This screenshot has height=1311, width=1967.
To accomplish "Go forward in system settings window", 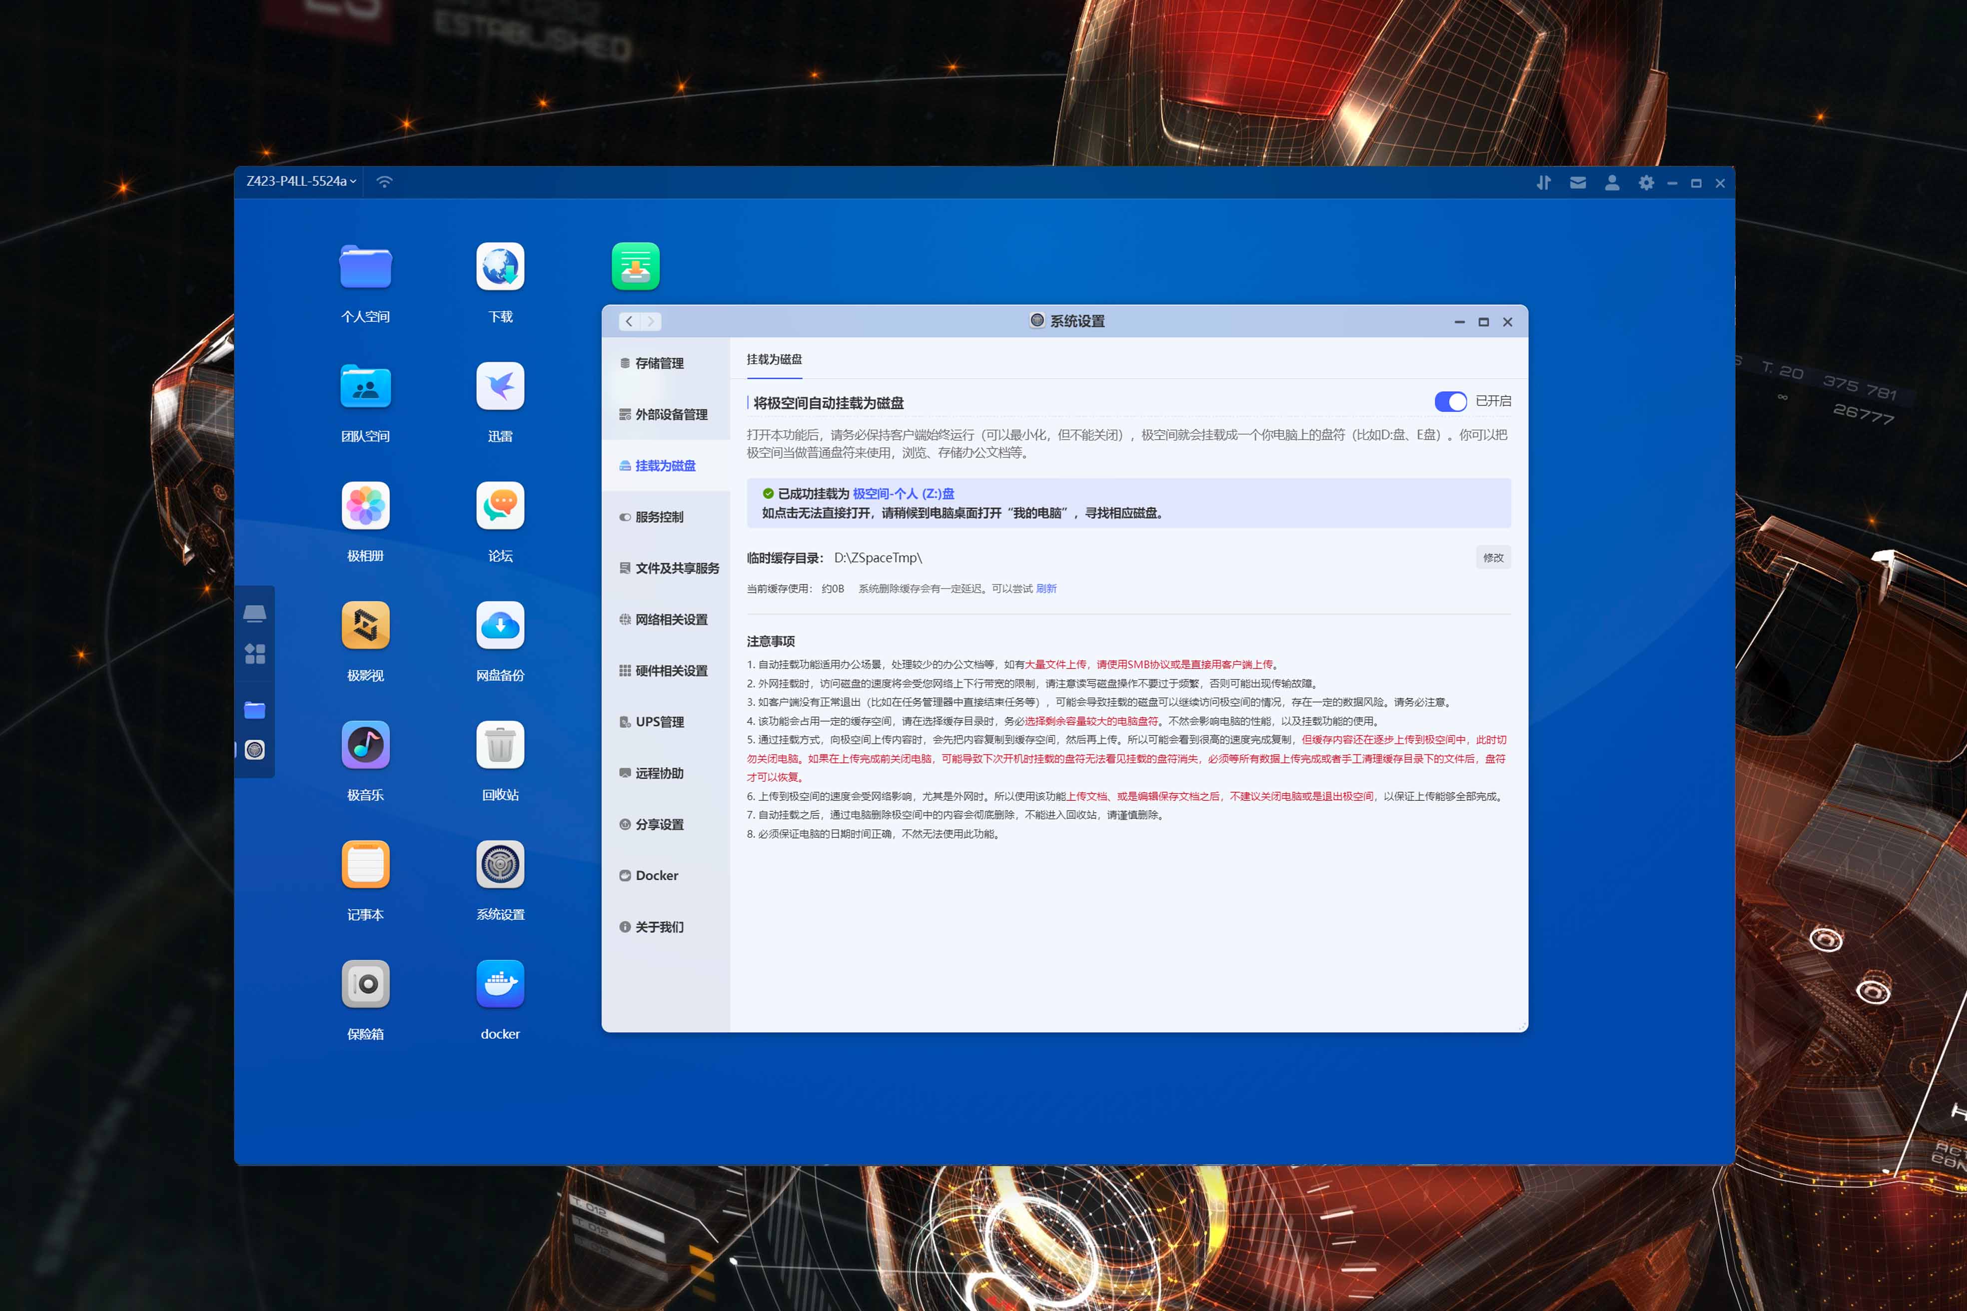I will click(x=651, y=321).
